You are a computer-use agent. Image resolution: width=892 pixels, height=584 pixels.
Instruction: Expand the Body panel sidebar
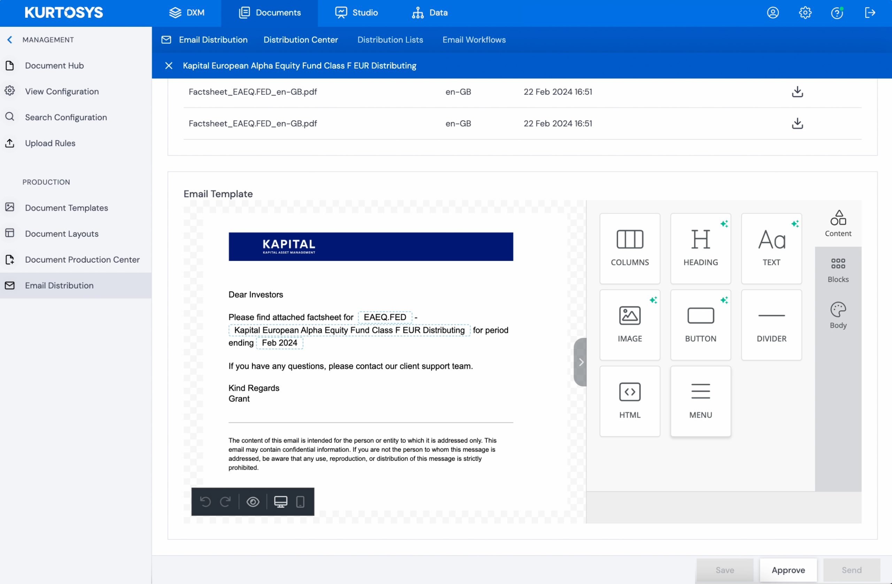tap(837, 315)
